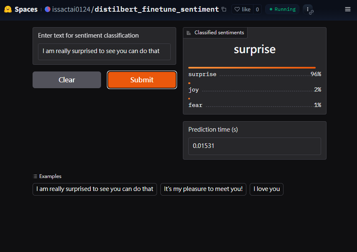Select the "It's my pleasure to meet you!" example
Screen dimensions: 357x252
coord(203,189)
